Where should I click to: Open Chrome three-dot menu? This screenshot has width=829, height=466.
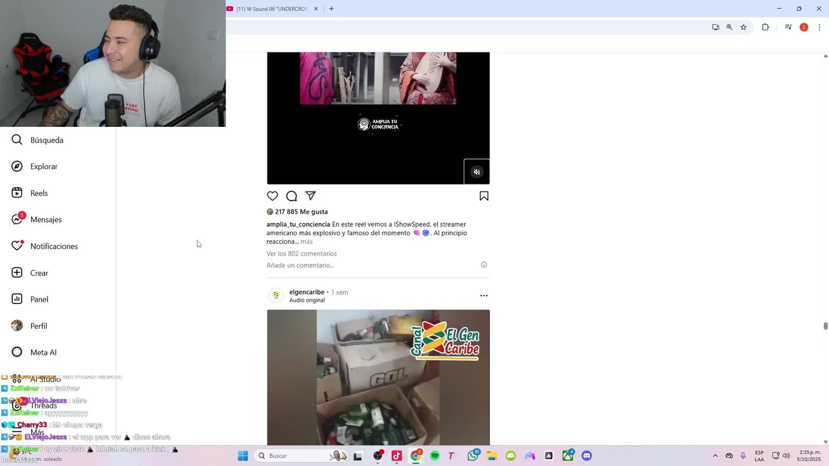point(819,27)
